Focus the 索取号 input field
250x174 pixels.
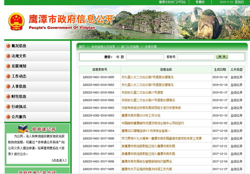point(196,57)
